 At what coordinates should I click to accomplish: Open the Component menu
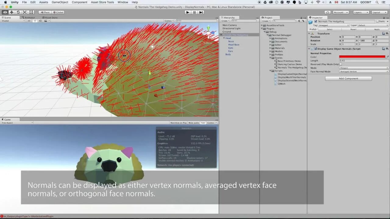[x=80, y=2]
